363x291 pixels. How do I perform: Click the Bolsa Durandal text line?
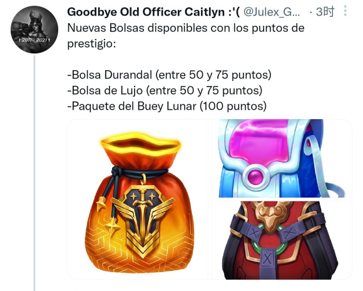pos(169,75)
